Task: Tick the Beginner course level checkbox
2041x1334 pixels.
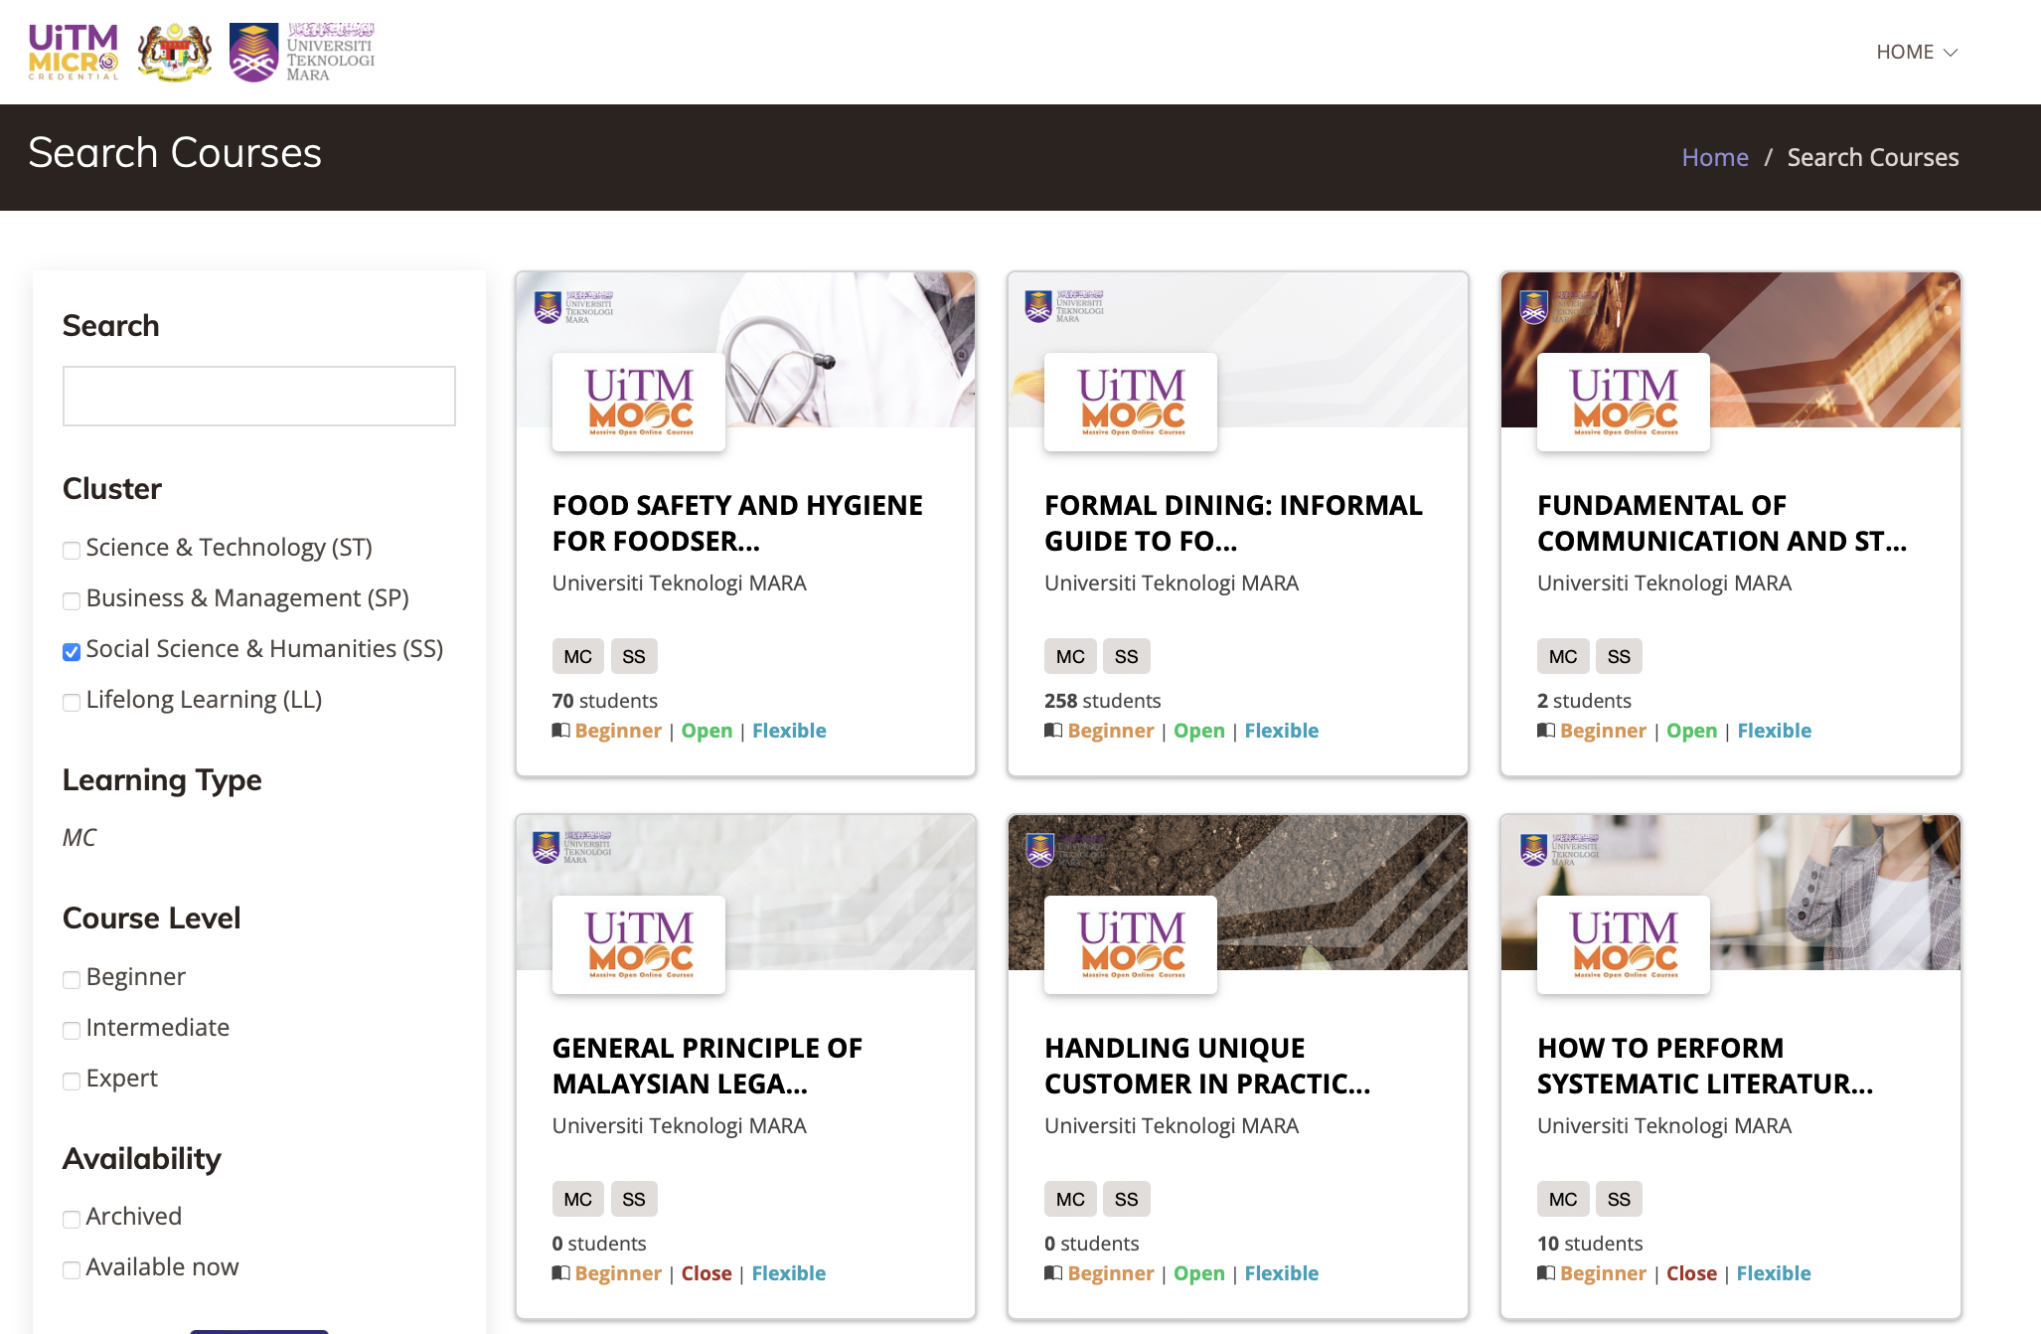Action: coord(72,980)
